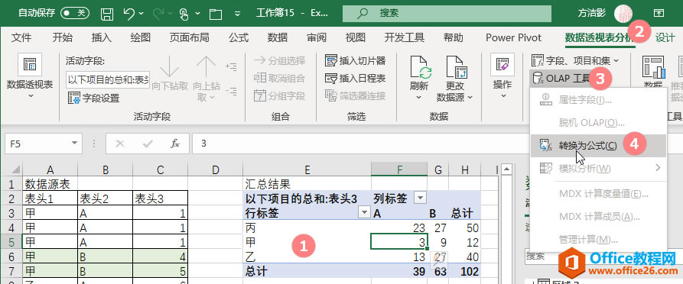This screenshot has height=284, width=683.
Task: Click the 向上钻取 arrow icon
Action: point(206,66)
